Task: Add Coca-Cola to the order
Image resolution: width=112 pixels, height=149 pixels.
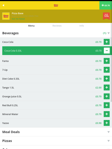Action: coord(107,42)
